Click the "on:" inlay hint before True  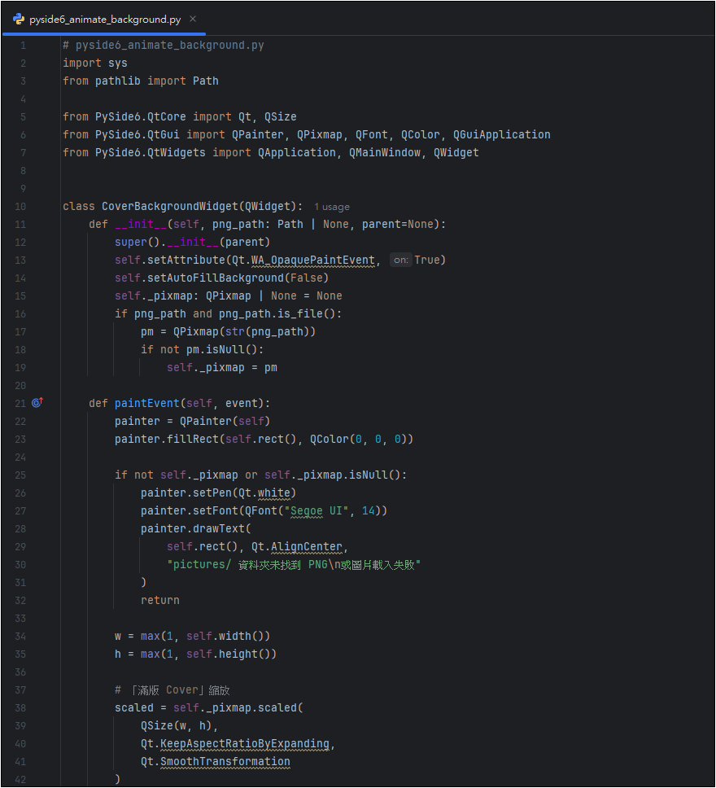tap(400, 260)
